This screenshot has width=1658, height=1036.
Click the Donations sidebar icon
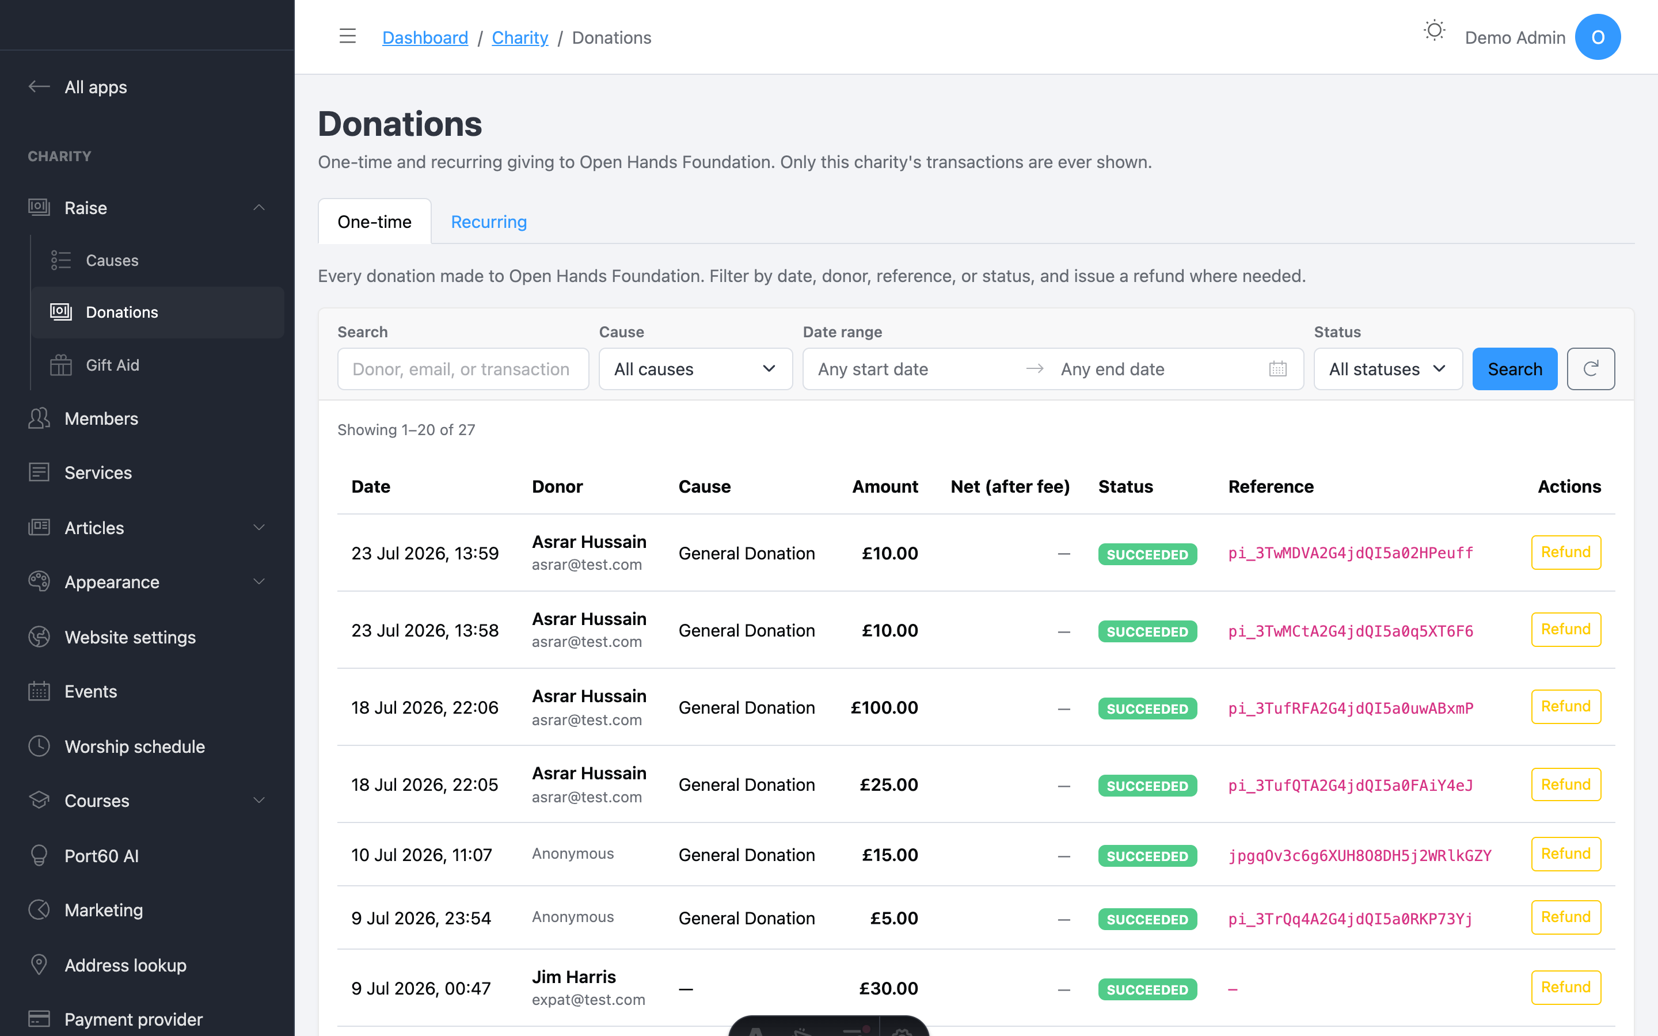[61, 312]
